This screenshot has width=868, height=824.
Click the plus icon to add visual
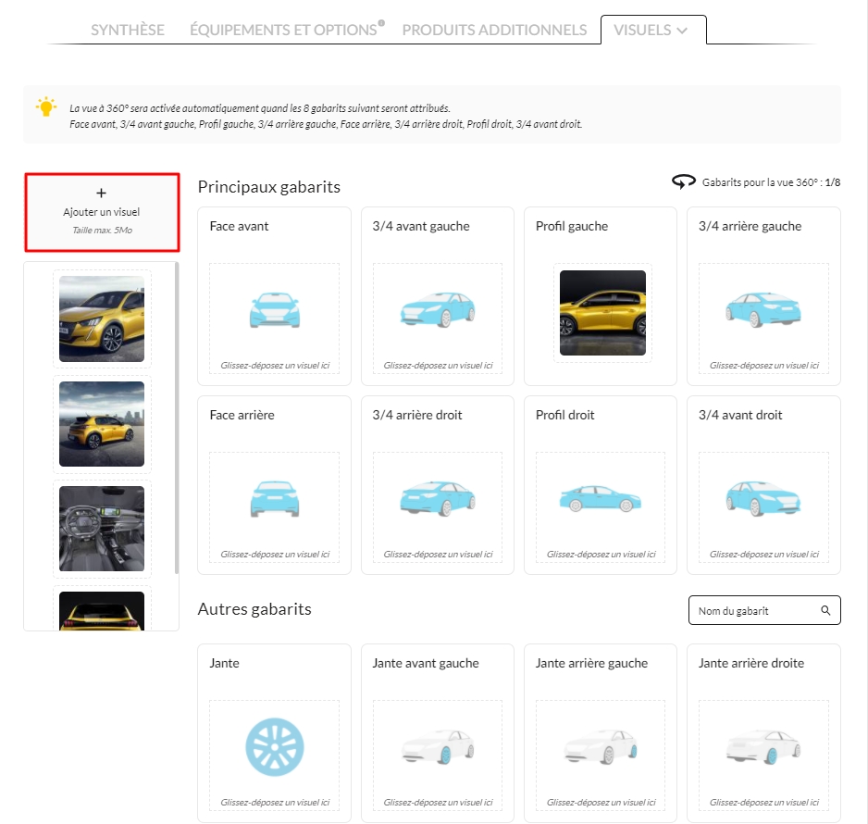101,193
